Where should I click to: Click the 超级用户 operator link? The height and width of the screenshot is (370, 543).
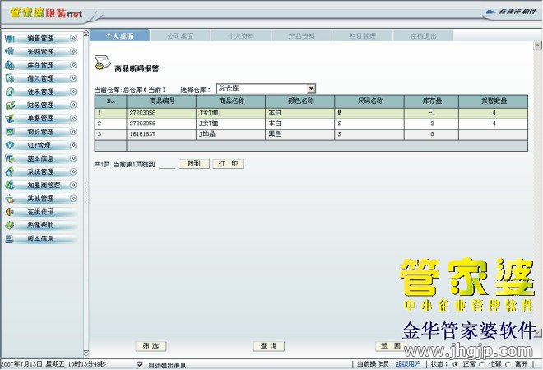[408, 364]
